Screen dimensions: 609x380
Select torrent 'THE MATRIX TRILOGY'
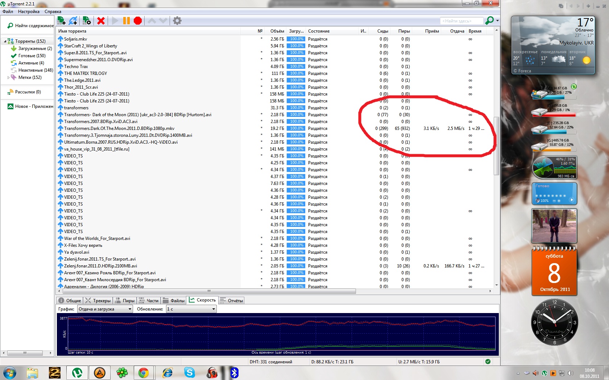coord(86,73)
